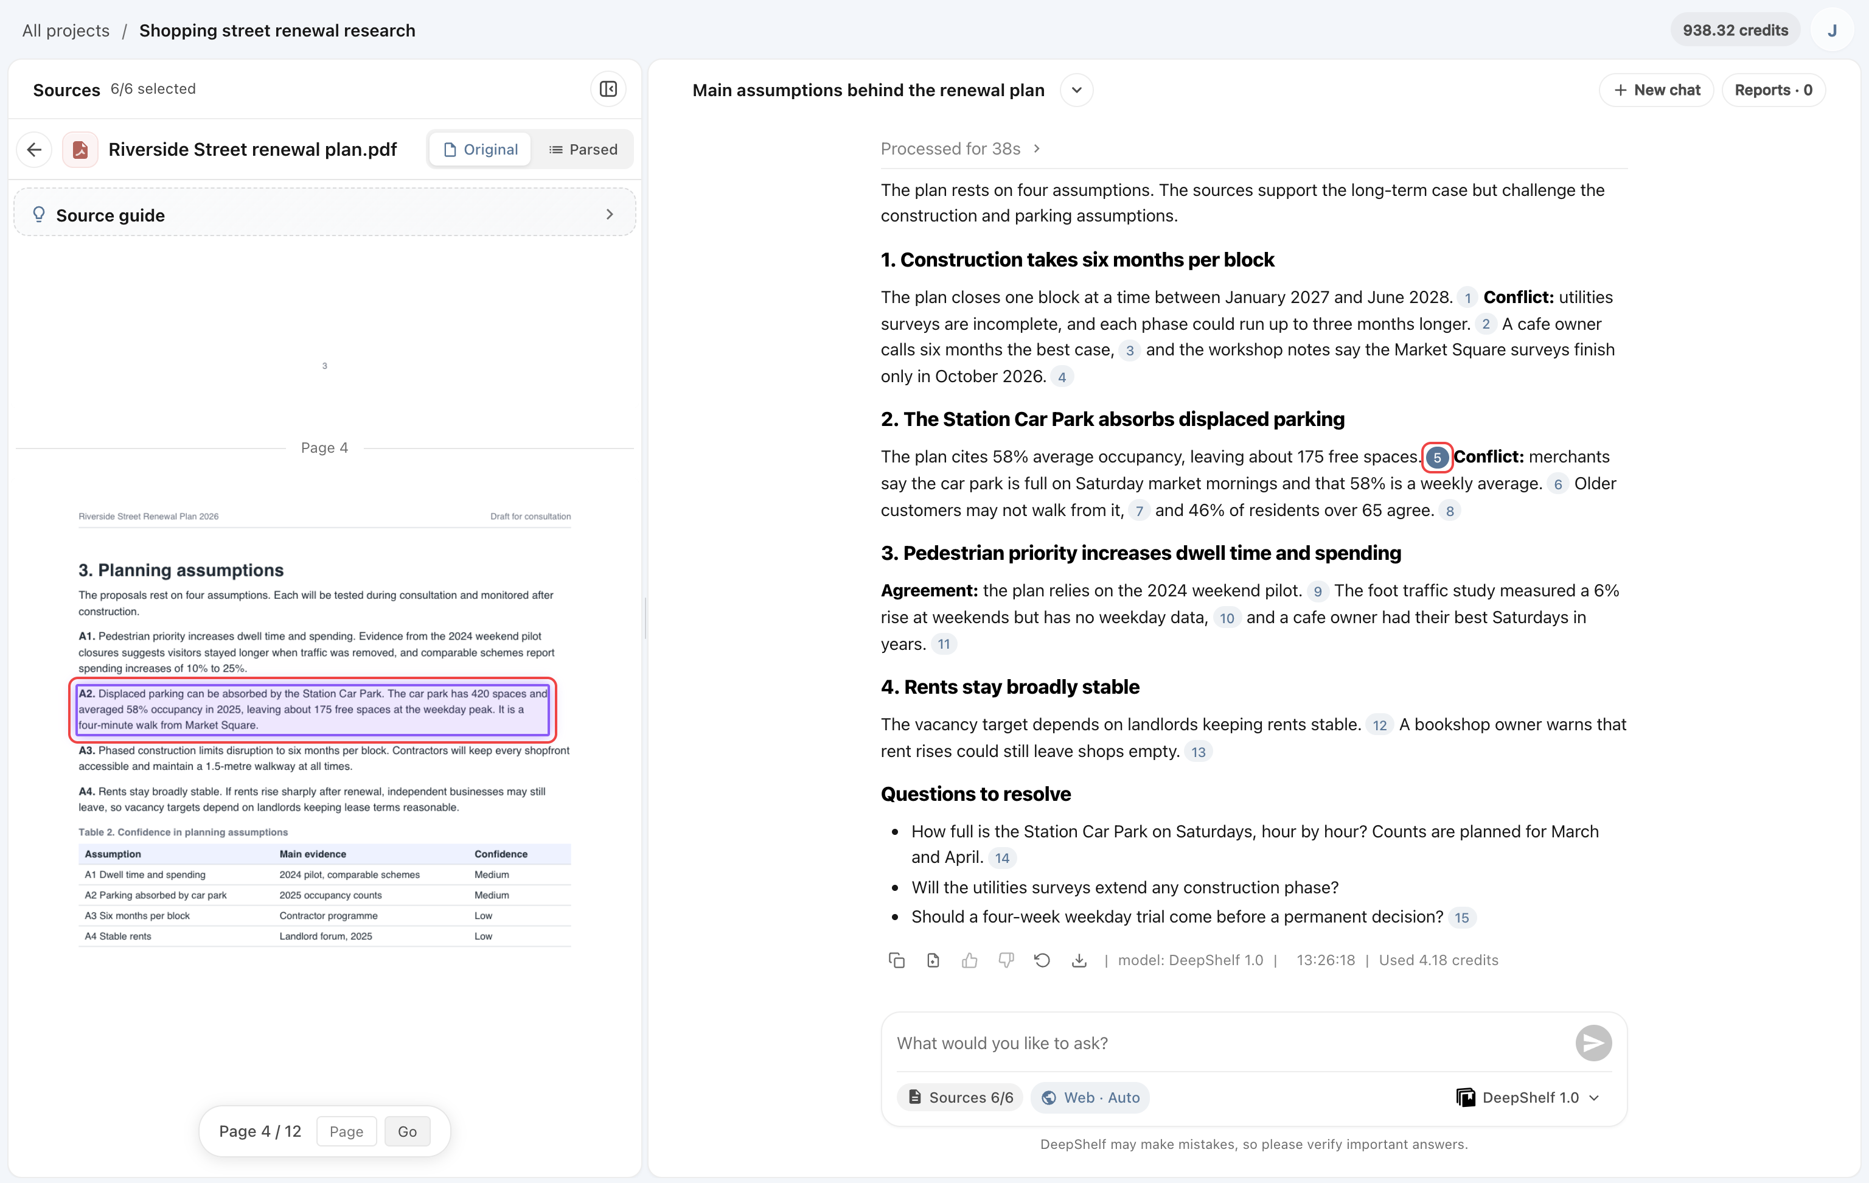Open citation 14

tap(1002, 858)
